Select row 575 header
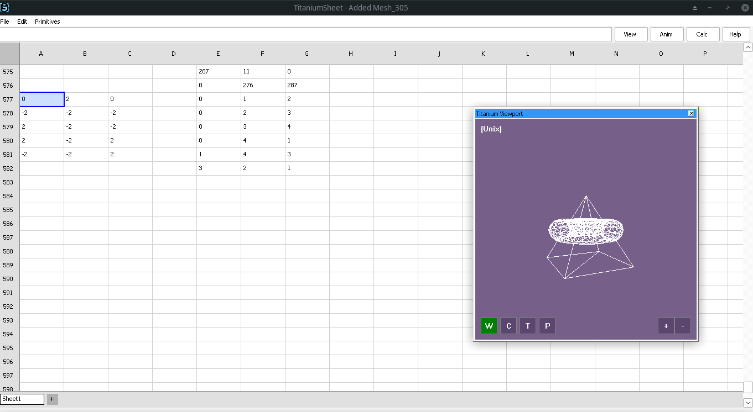Viewport: 753px width, 412px height. tap(9, 72)
